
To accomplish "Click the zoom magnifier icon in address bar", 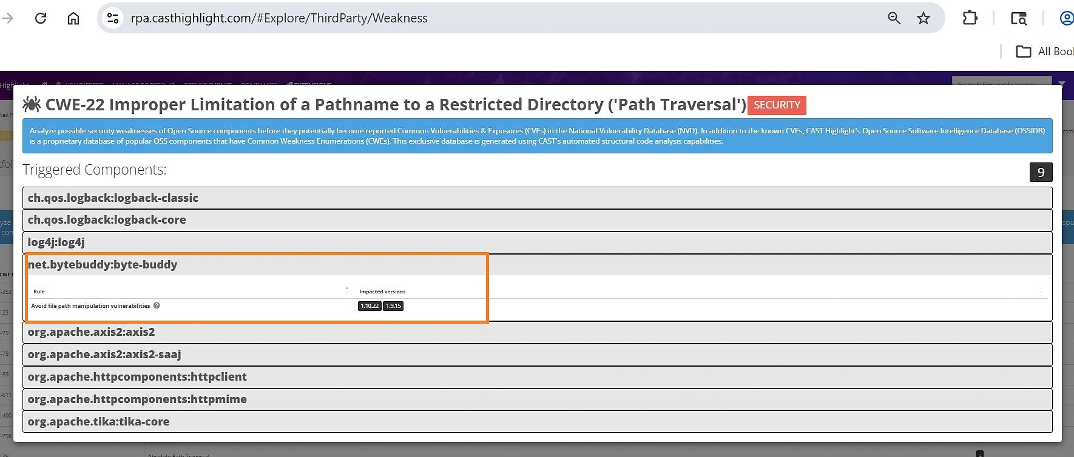I will click(894, 18).
